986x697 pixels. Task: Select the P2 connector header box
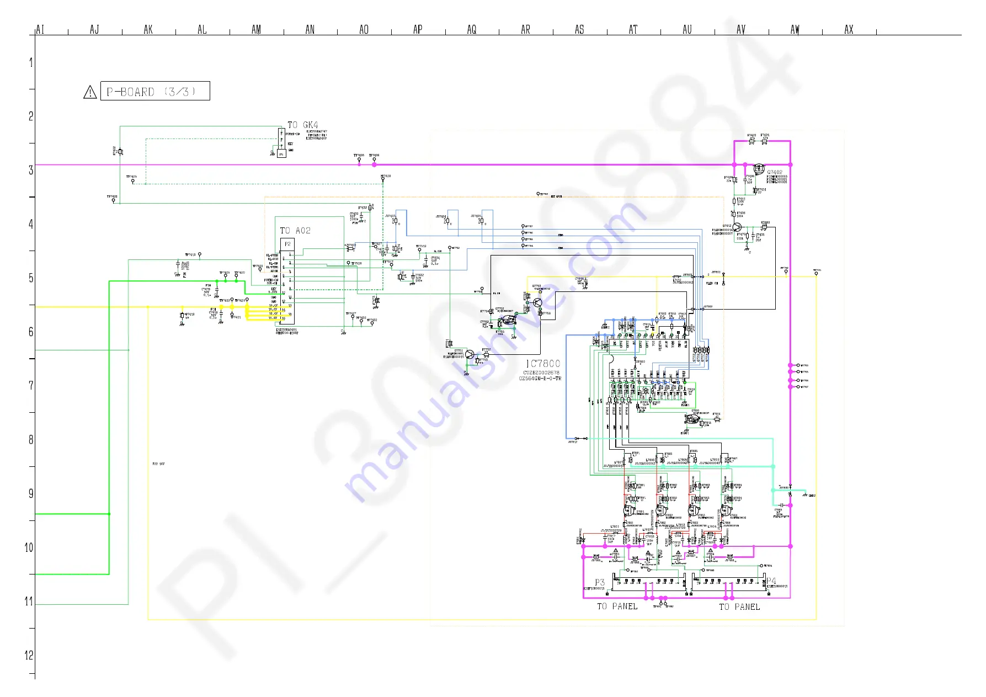click(287, 244)
